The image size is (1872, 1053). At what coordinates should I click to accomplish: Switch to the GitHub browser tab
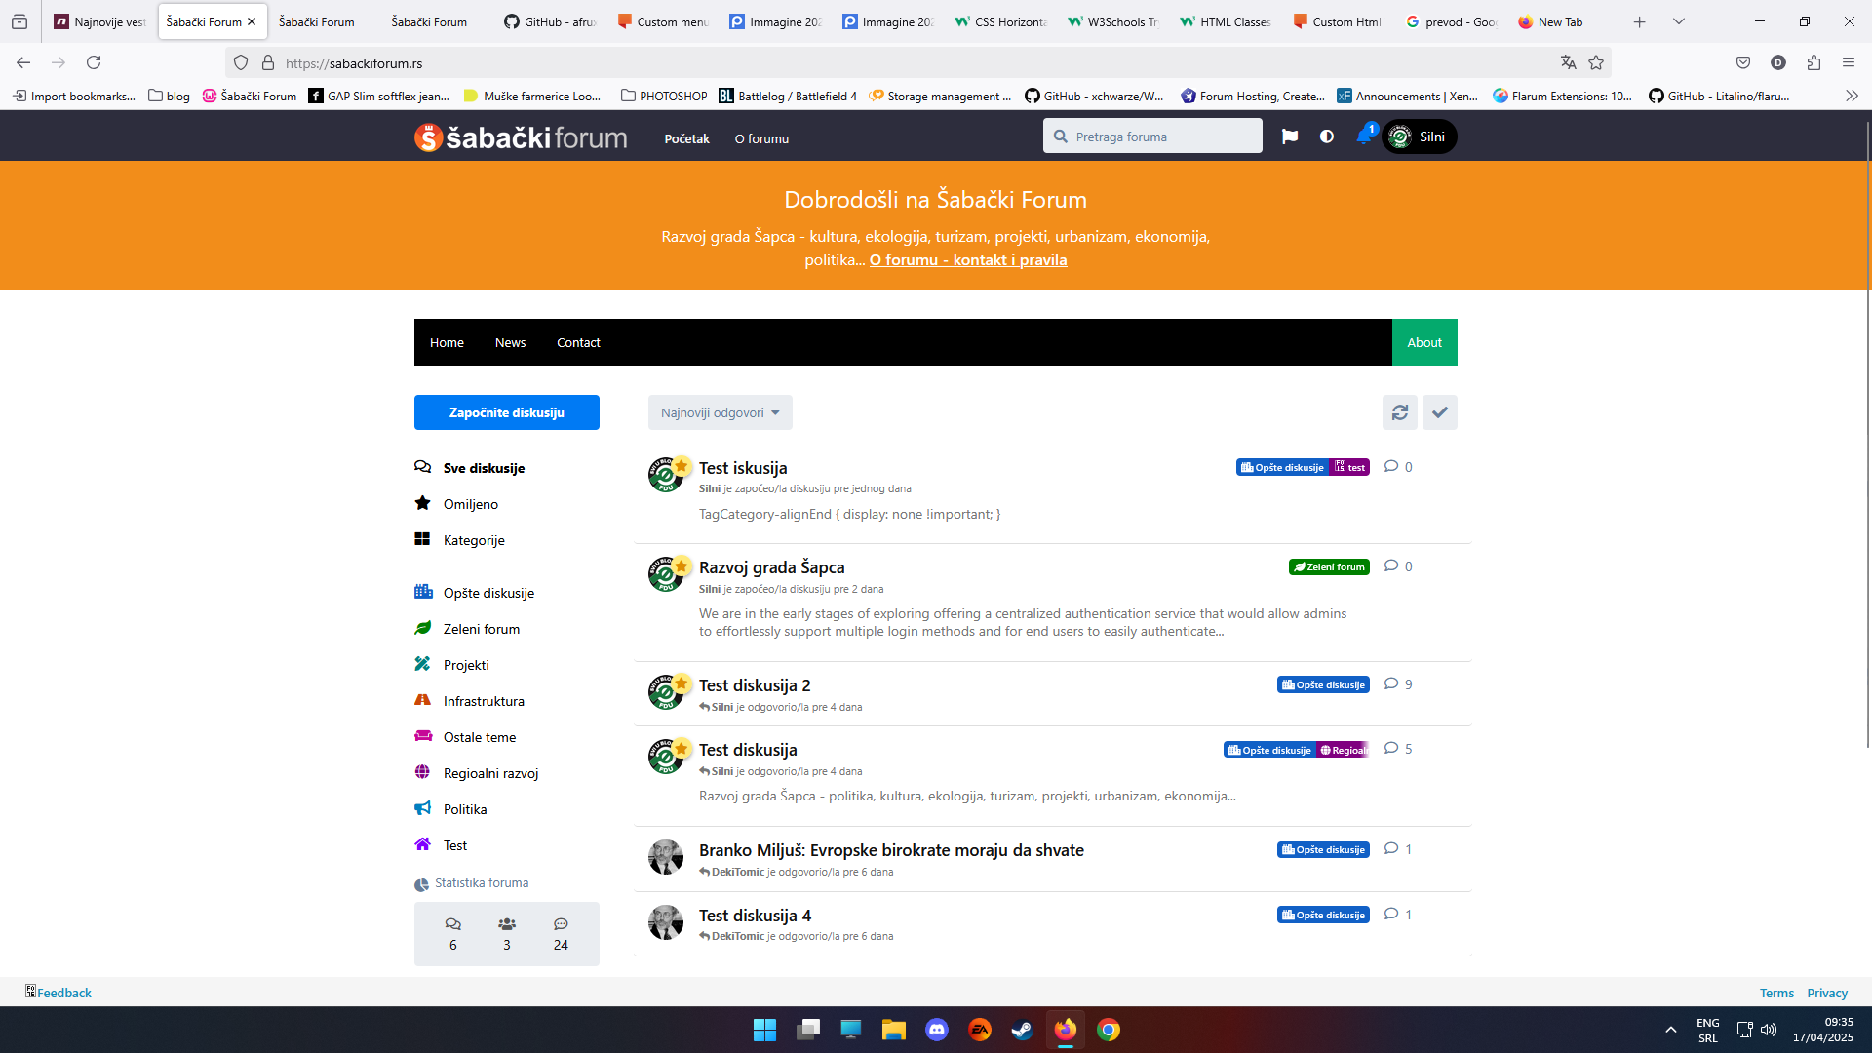click(549, 21)
